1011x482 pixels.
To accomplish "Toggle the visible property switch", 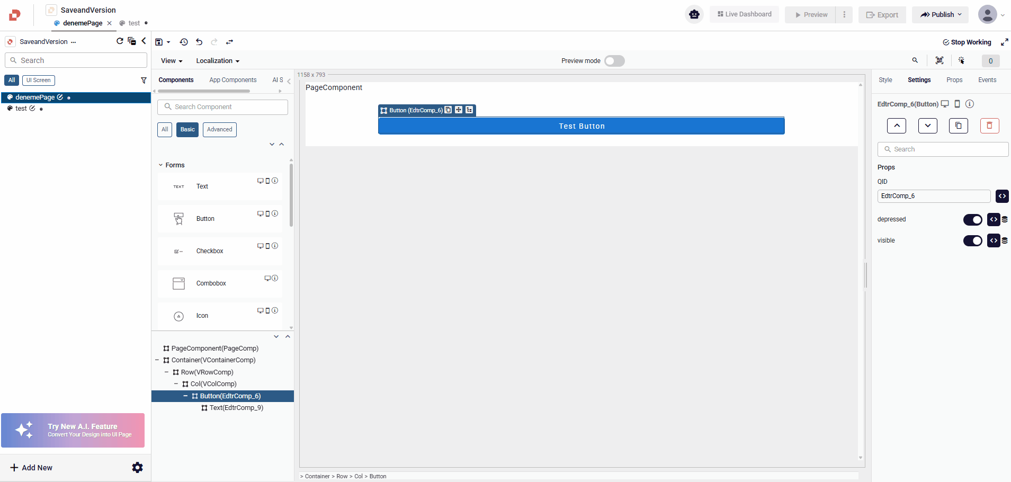I will point(972,240).
